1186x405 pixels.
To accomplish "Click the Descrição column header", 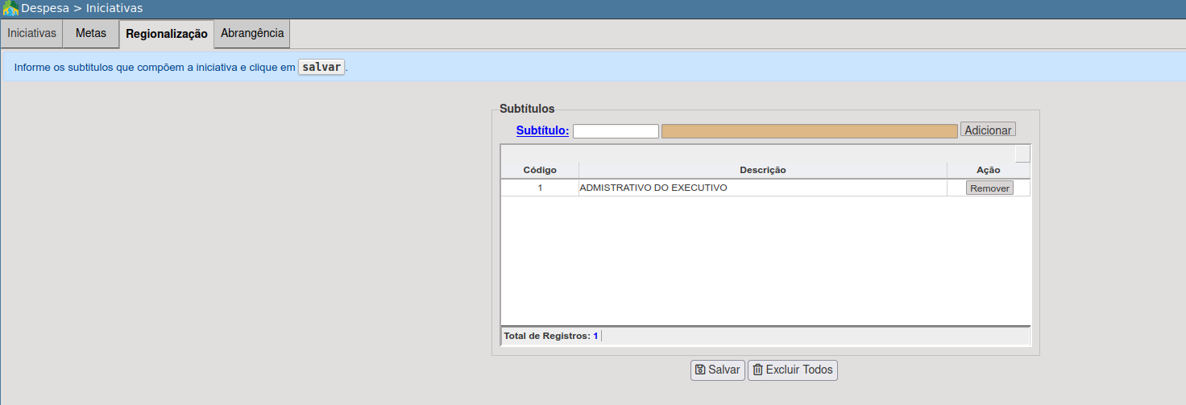I will [762, 170].
